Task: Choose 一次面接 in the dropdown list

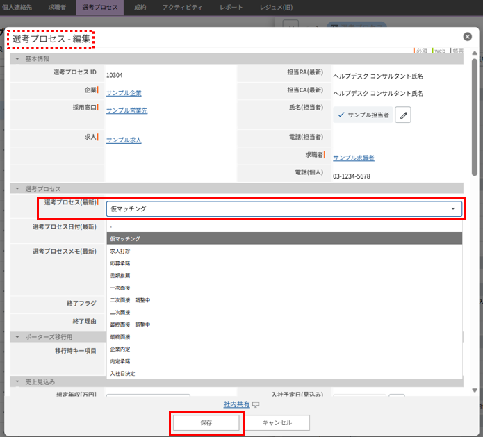Action: click(120, 288)
